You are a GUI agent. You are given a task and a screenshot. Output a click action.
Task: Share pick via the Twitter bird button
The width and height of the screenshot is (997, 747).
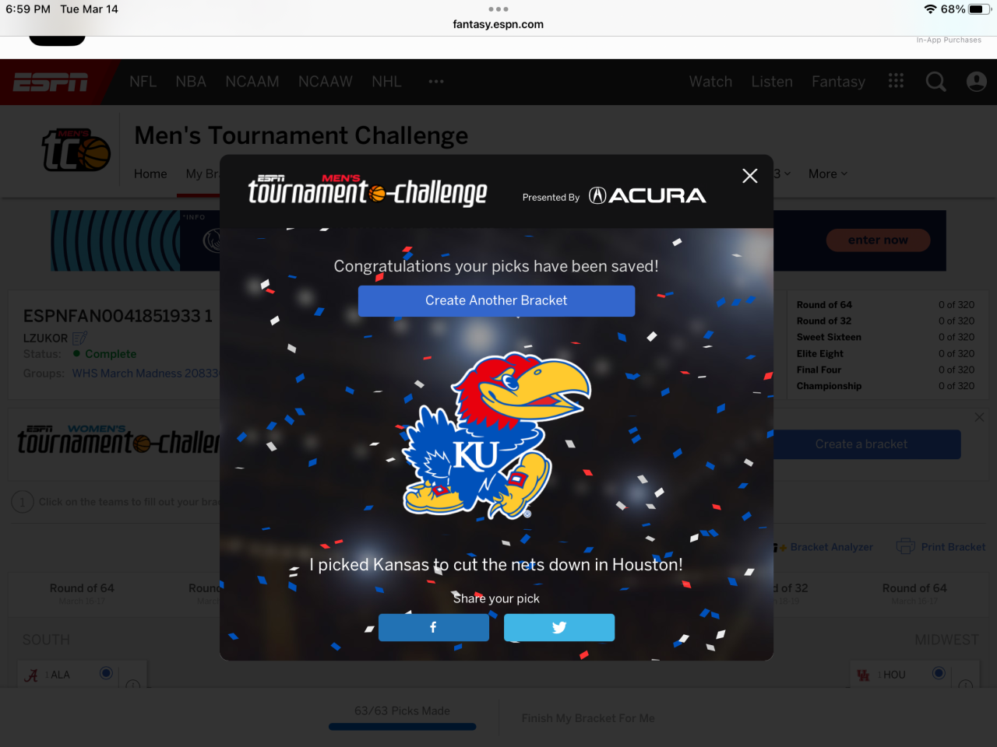click(559, 627)
